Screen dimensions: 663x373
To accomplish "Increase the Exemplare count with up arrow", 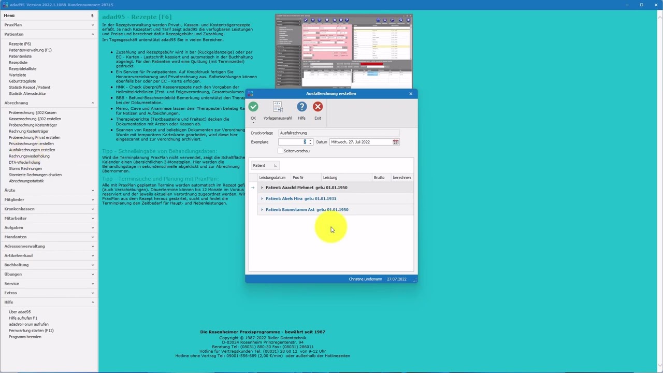I will [x=310, y=140].
